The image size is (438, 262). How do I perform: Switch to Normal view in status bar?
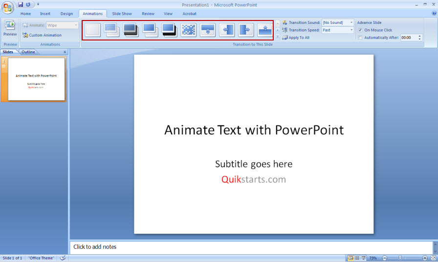(x=350, y=258)
